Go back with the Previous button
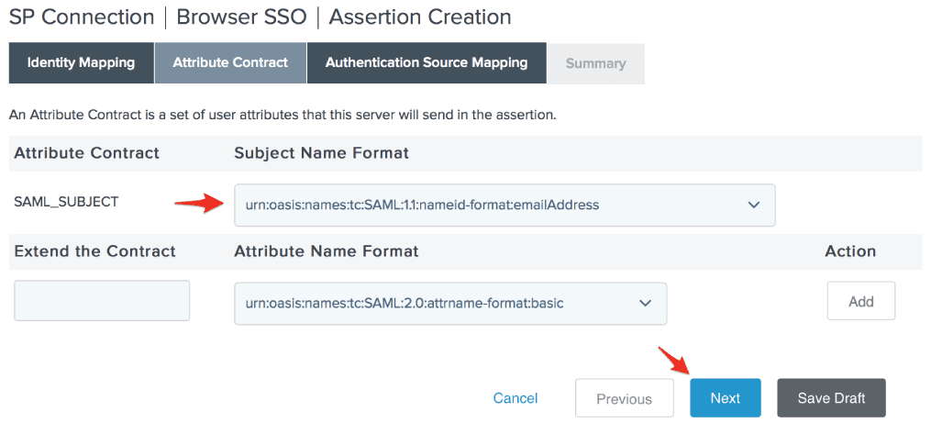Screen dimensions: 931x423 624,398
